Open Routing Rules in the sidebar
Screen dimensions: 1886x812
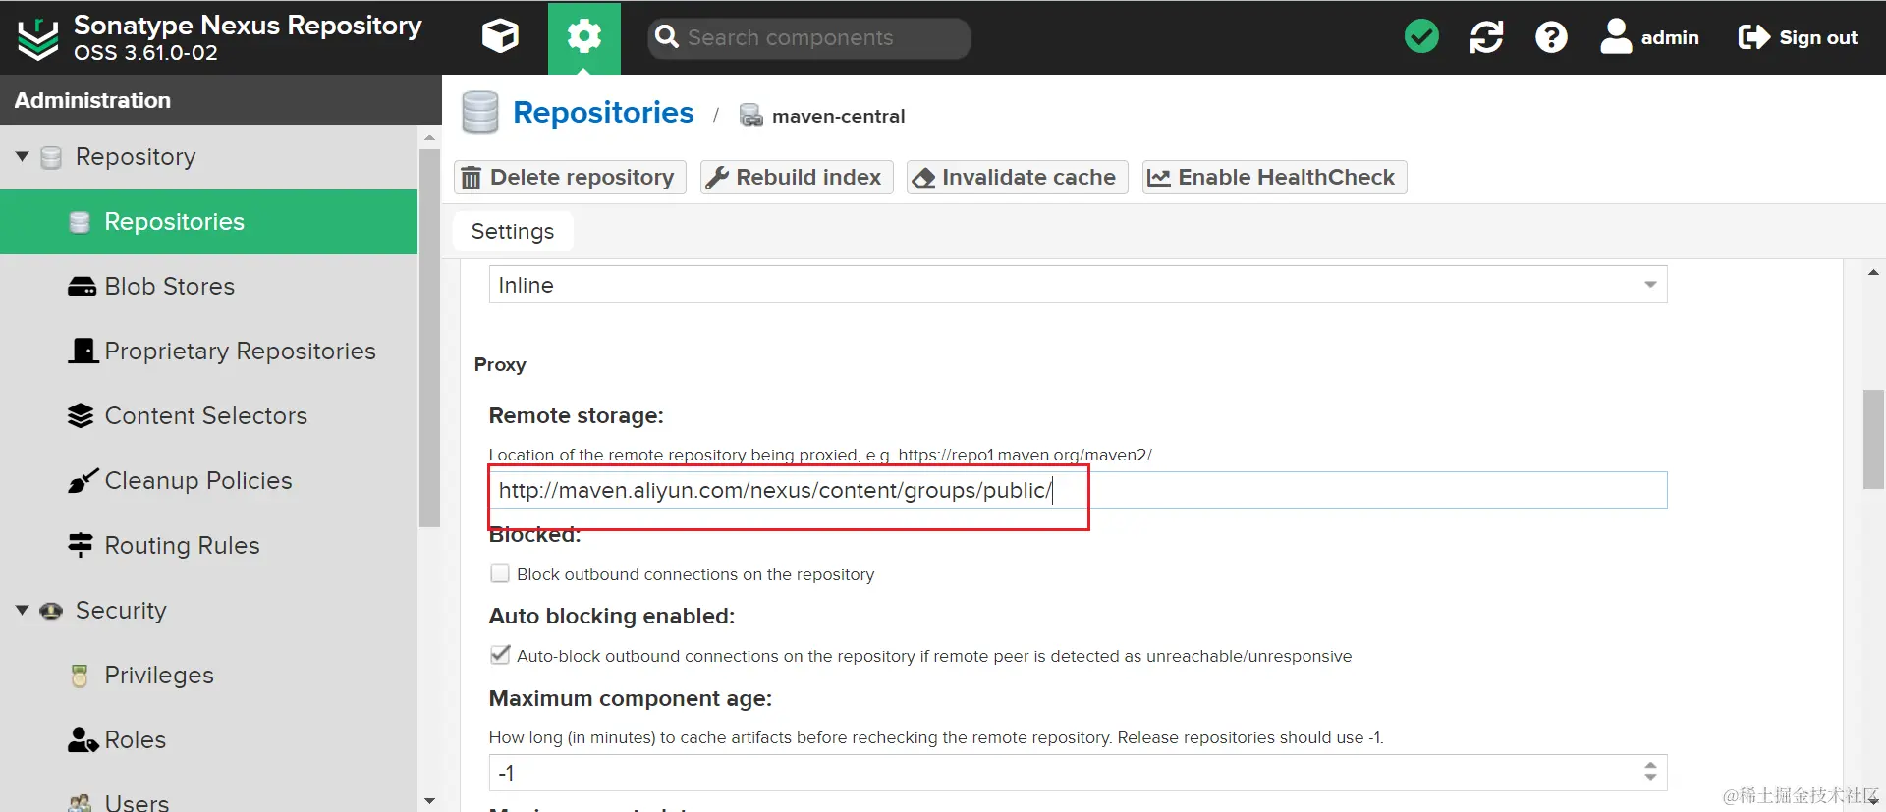point(208,546)
